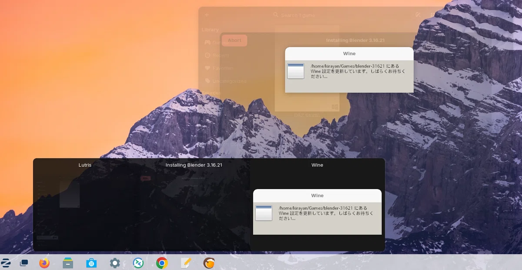Switch to Installing Blender 3.16.21 thumbnail
522x270 pixels.
click(194, 205)
